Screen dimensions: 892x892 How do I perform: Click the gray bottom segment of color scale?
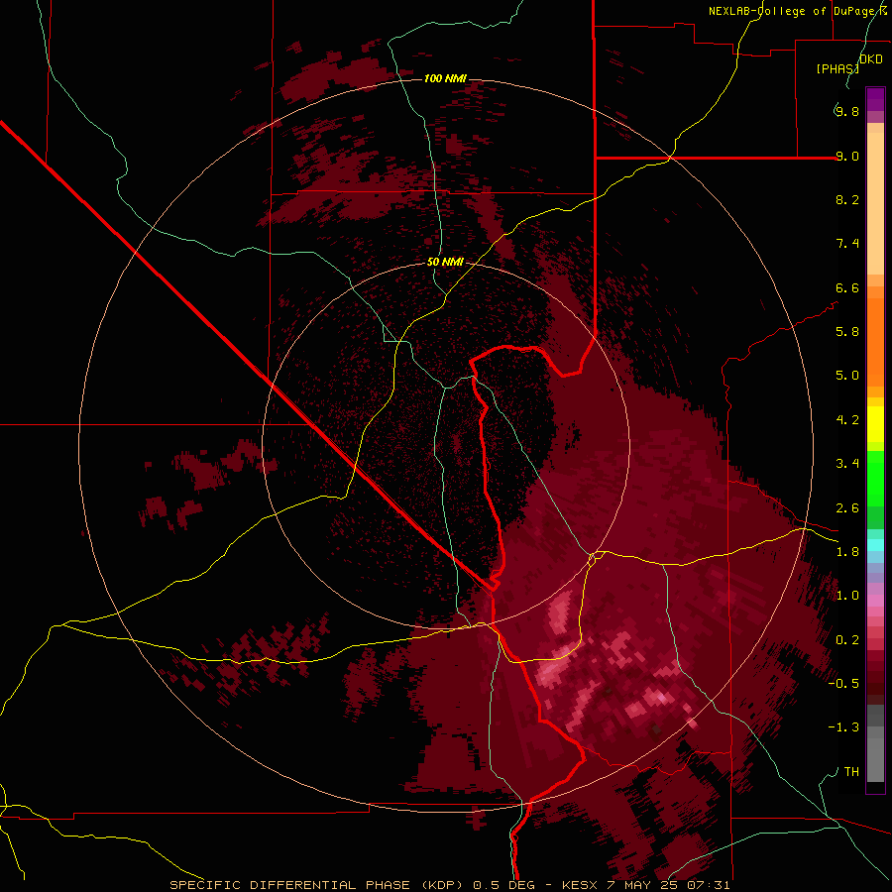[875, 761]
